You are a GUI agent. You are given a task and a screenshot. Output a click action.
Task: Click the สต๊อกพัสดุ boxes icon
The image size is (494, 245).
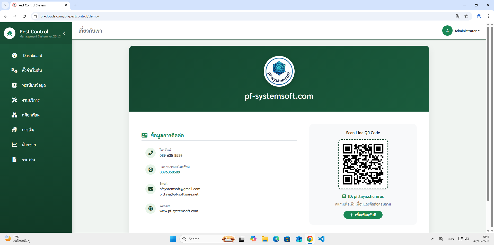coord(14,115)
